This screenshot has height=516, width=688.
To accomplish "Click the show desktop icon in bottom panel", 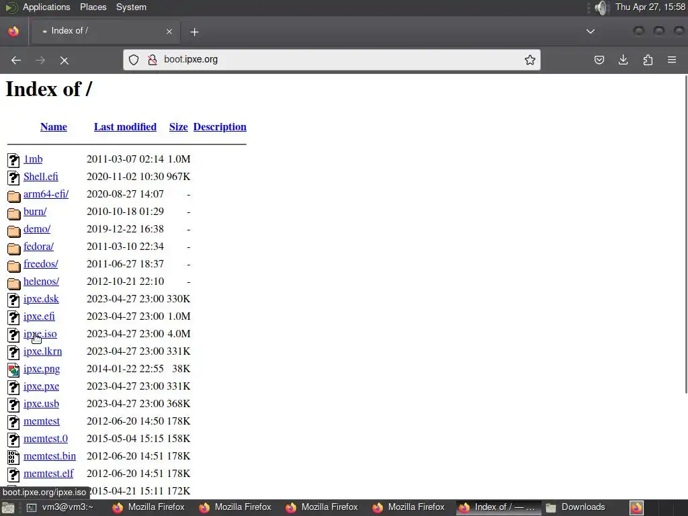I will 8,508.
